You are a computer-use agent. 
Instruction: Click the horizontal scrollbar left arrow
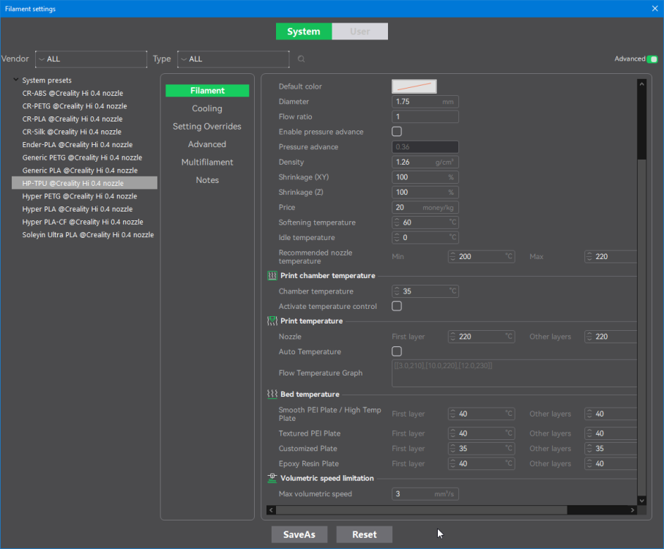coord(272,510)
